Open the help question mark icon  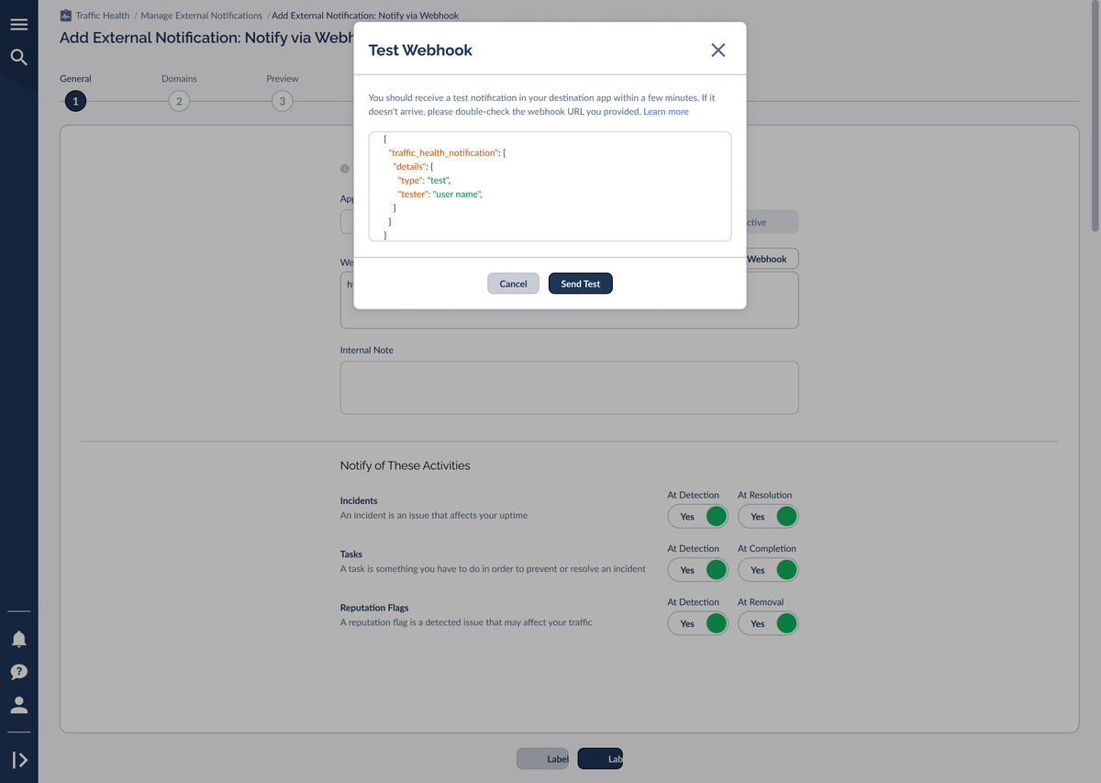[18, 672]
